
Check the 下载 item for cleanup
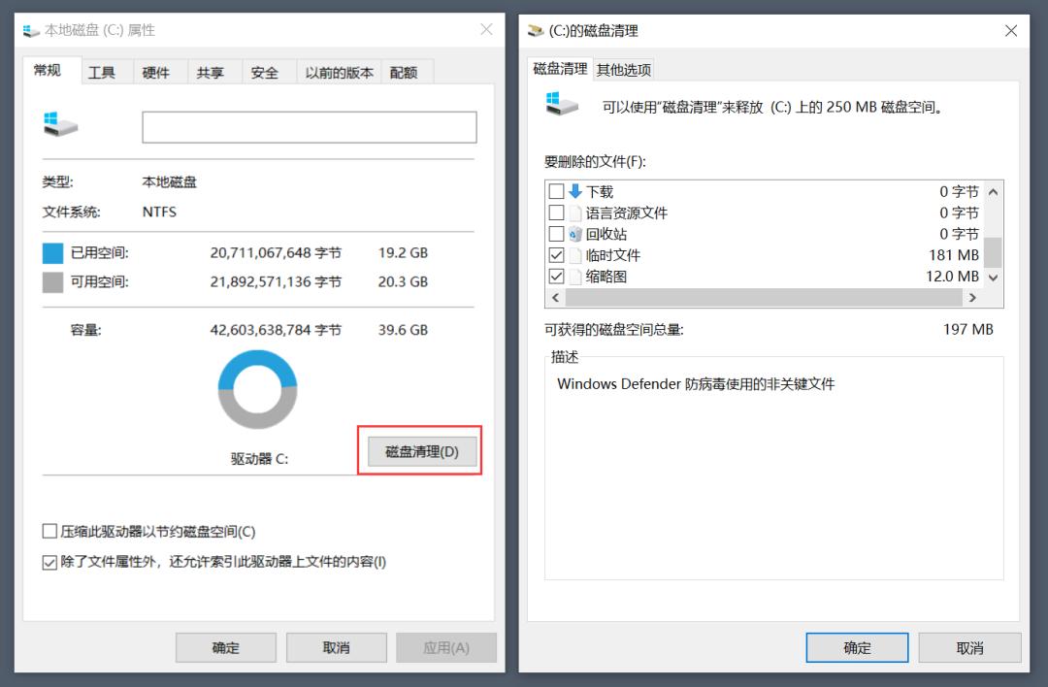point(556,191)
